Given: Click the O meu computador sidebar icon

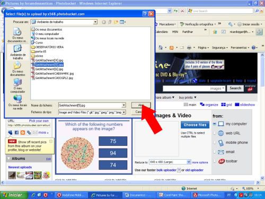Looking at the screenshot, I should click(17, 85).
